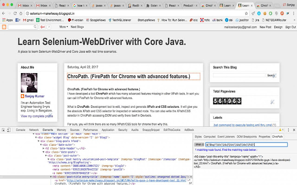This screenshot has width=297, height=185.
Task: Toggle the DevTools device toolbar icon
Action: 9,130
